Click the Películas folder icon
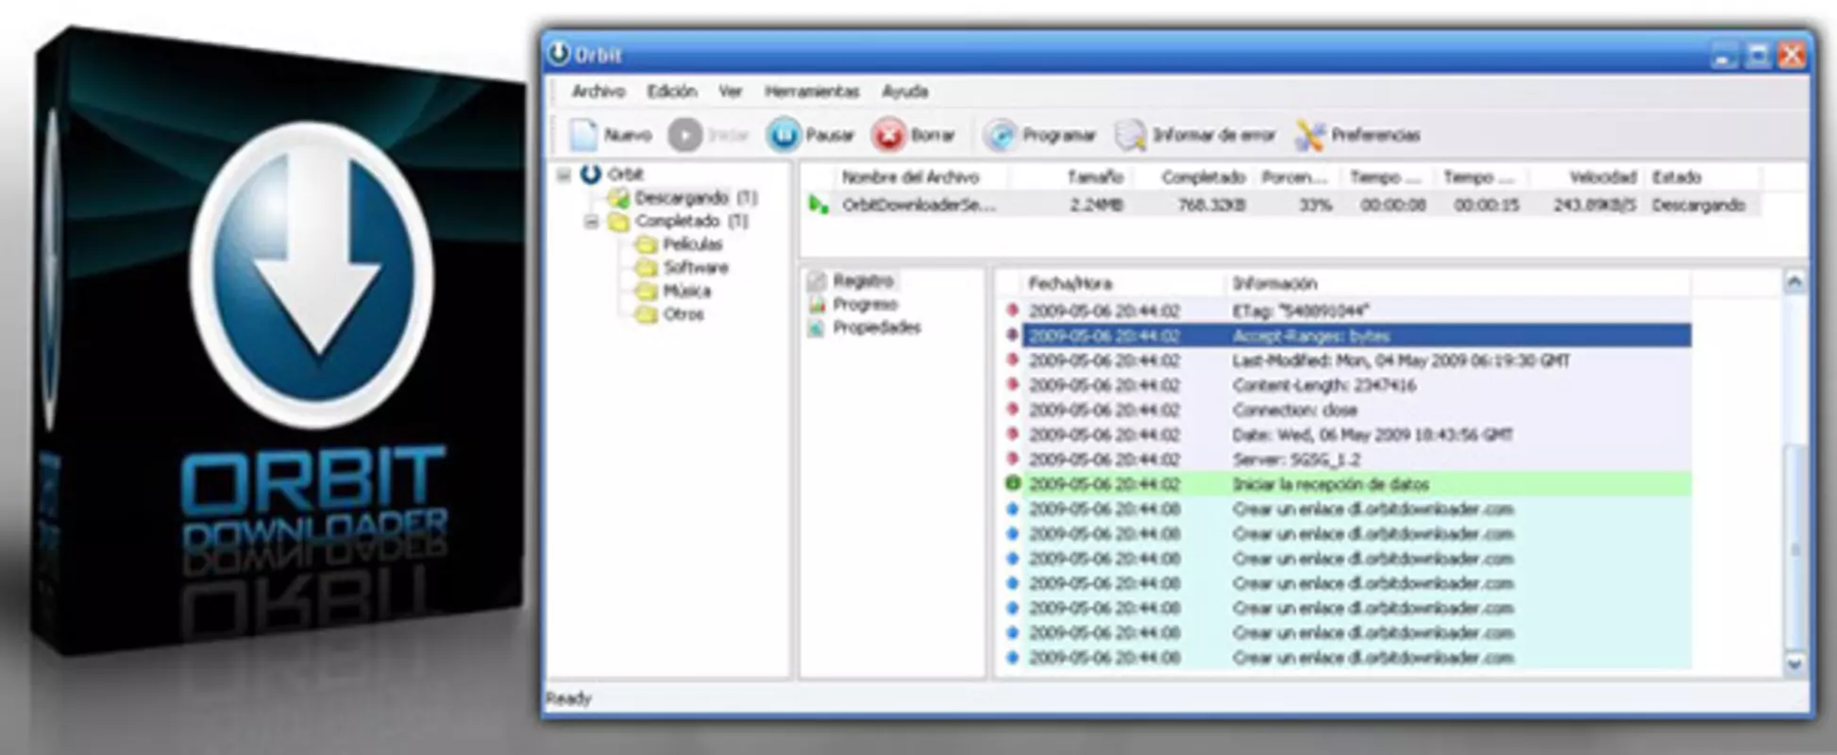Image resolution: width=1837 pixels, height=755 pixels. (647, 244)
